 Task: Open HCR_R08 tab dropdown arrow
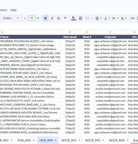34,140
